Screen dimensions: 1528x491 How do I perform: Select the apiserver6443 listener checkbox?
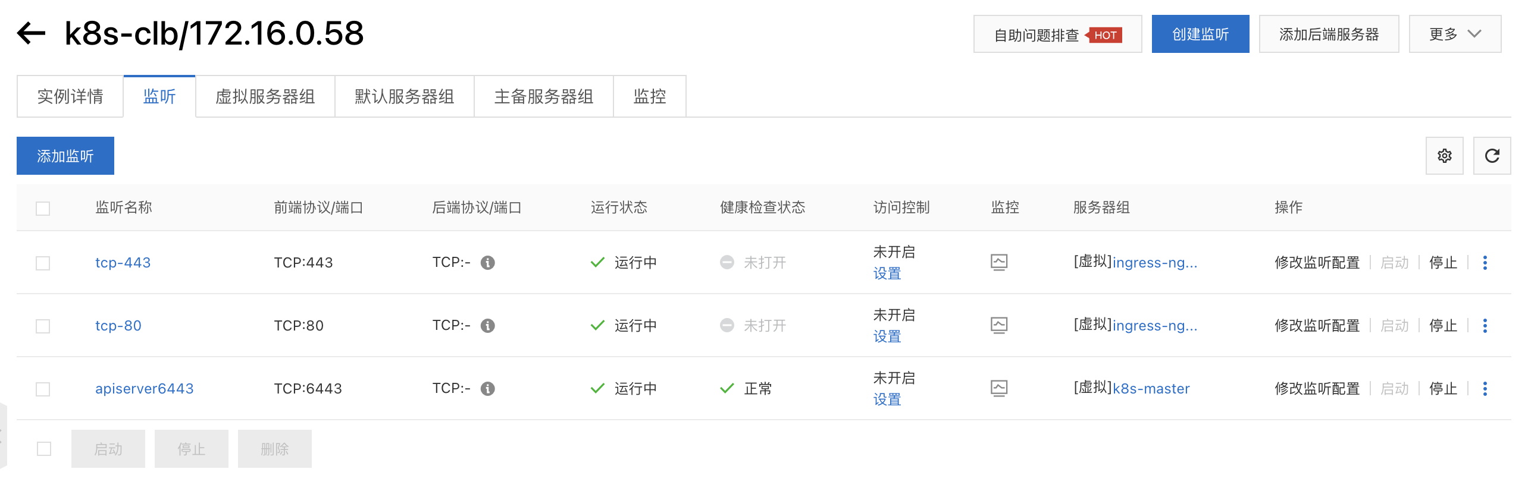point(43,389)
